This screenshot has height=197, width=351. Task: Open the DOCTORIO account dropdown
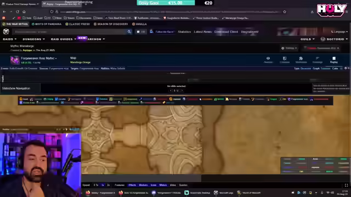tap(337, 39)
